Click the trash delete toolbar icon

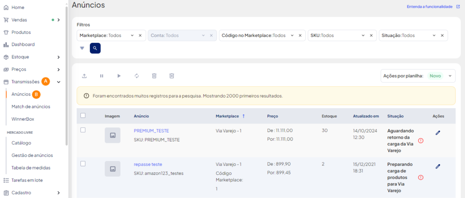[154, 76]
